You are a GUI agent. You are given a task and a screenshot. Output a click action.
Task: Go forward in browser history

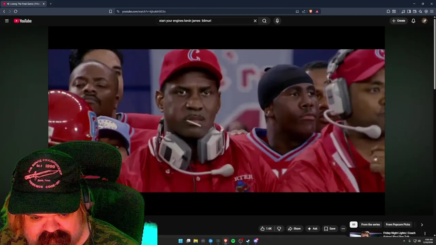coord(10,11)
